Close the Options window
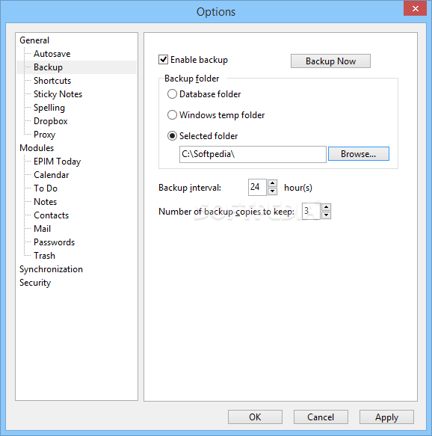 (x=415, y=9)
